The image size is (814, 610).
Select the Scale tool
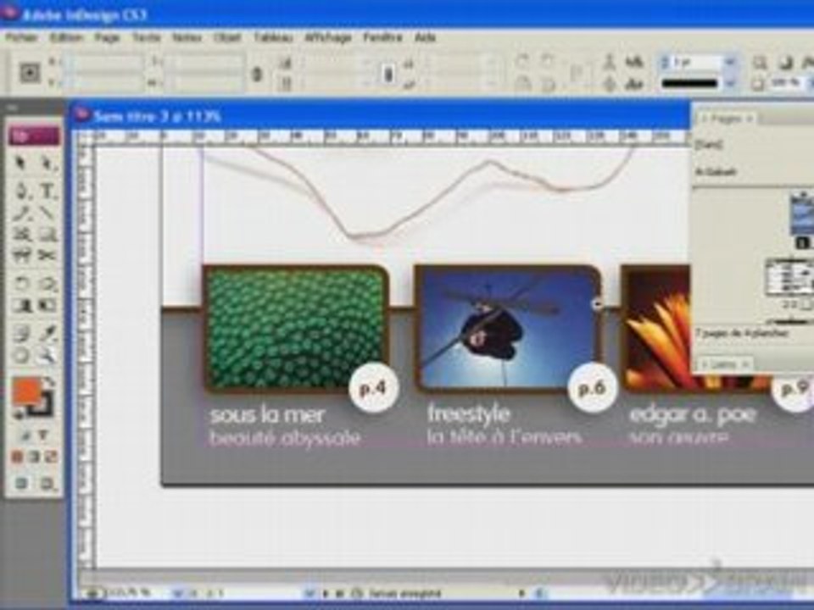coord(47,283)
